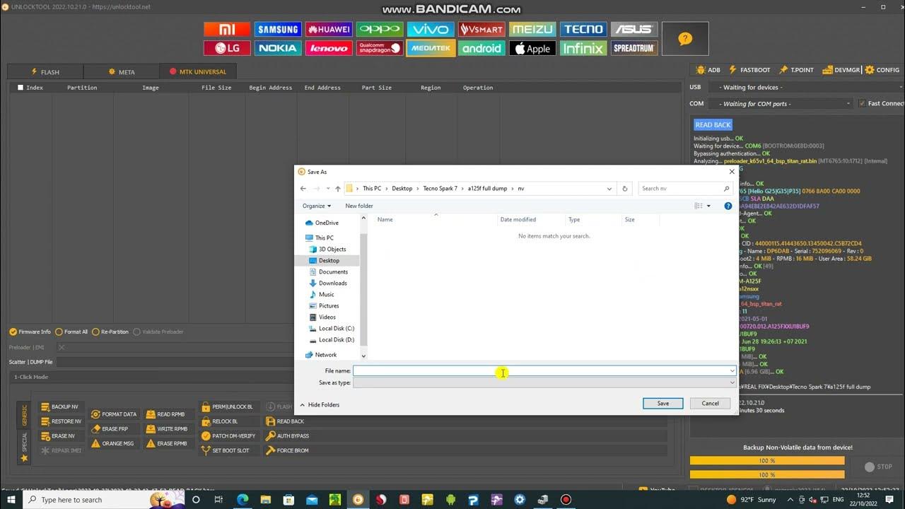Open the T.POINT tool
This screenshot has width=905, height=509.
797,70
